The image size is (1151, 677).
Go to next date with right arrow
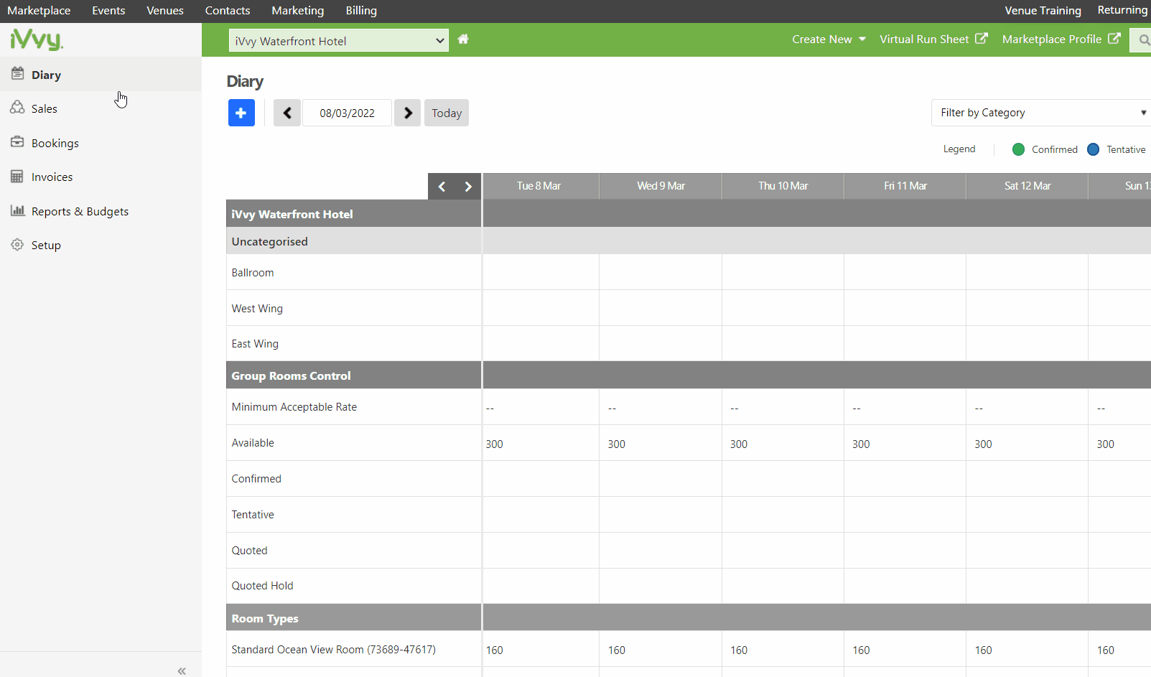[408, 113]
